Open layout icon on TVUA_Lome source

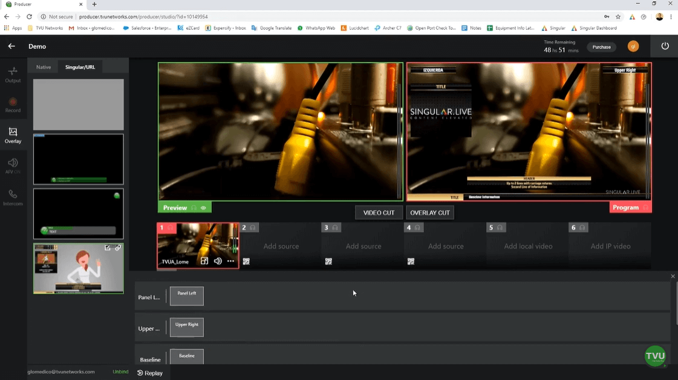[x=204, y=261]
